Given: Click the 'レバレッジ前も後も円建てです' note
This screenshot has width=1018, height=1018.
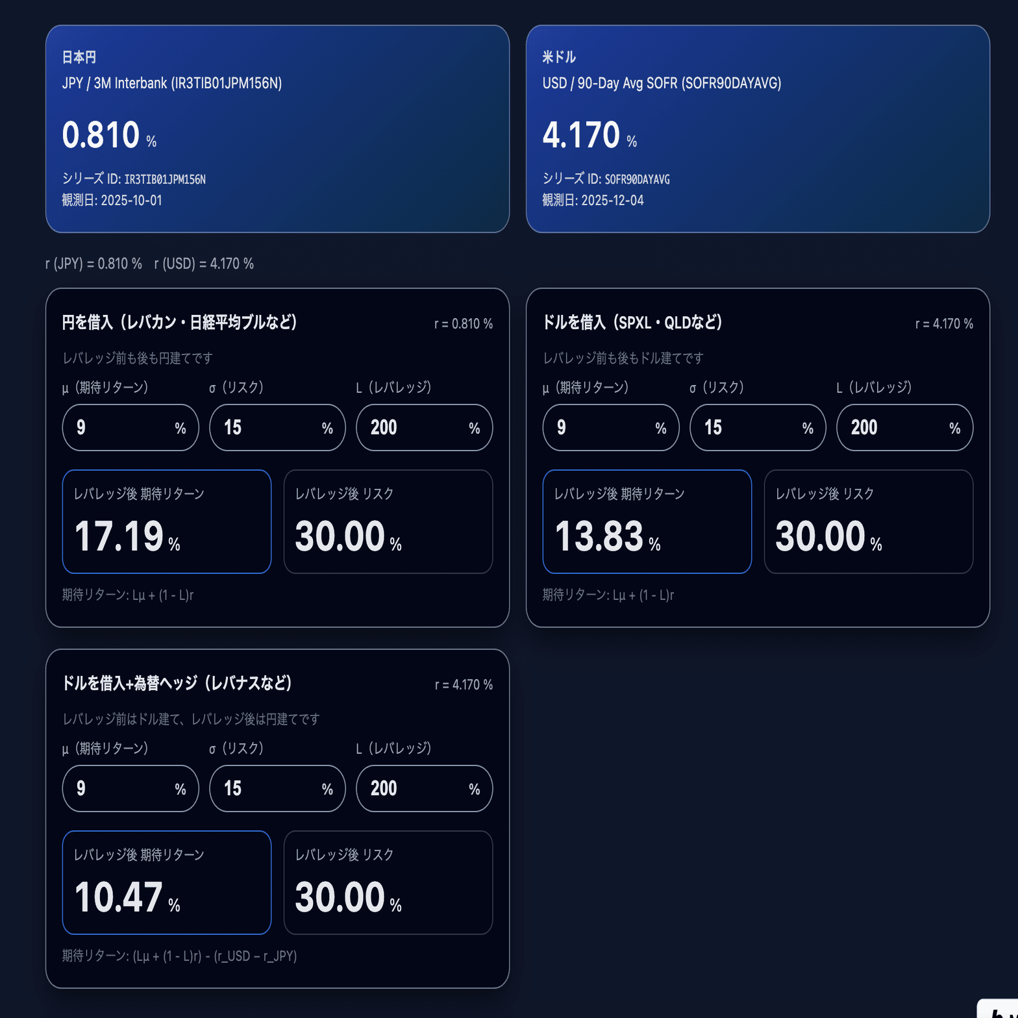Looking at the screenshot, I should (138, 358).
